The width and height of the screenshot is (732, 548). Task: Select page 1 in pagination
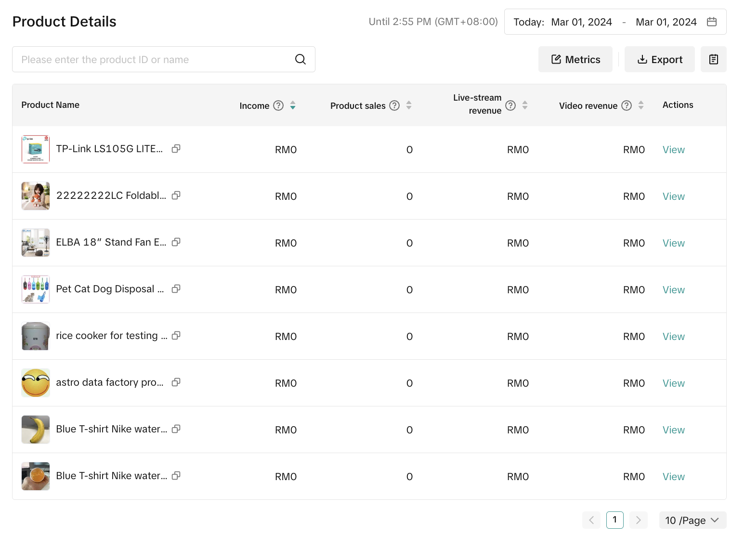tap(614, 520)
